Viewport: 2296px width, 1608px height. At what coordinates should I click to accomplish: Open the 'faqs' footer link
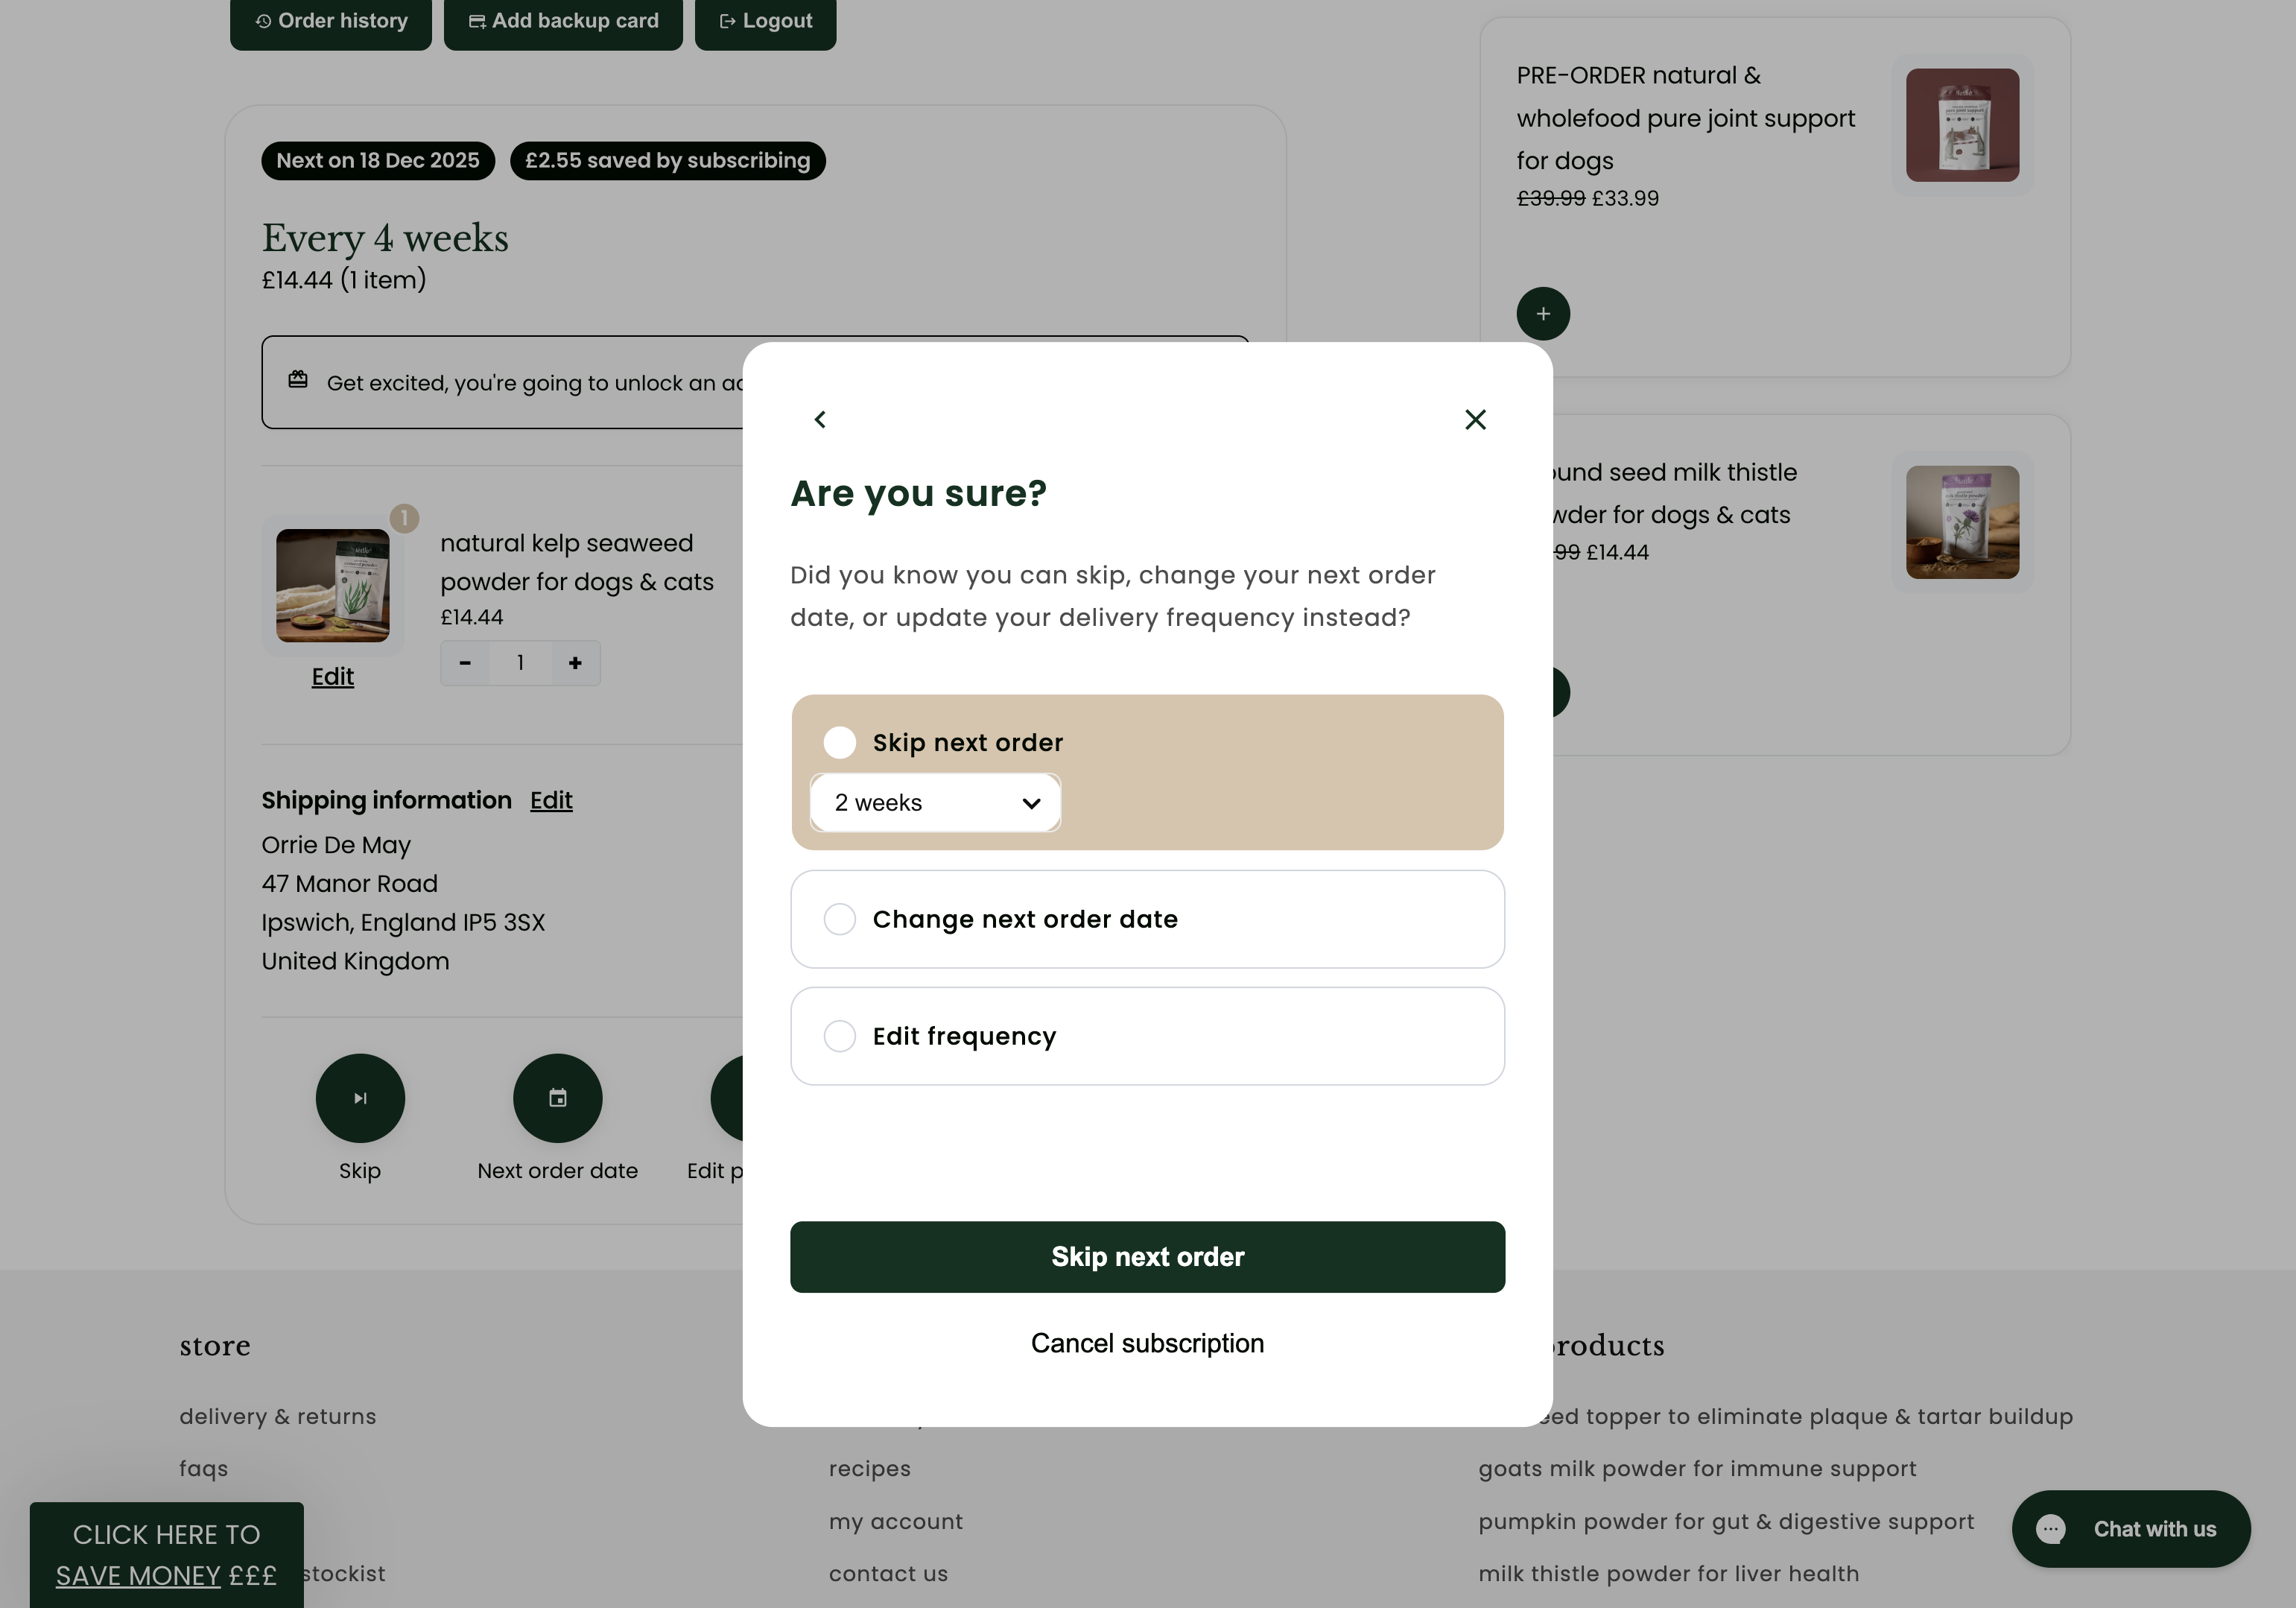coord(204,1469)
